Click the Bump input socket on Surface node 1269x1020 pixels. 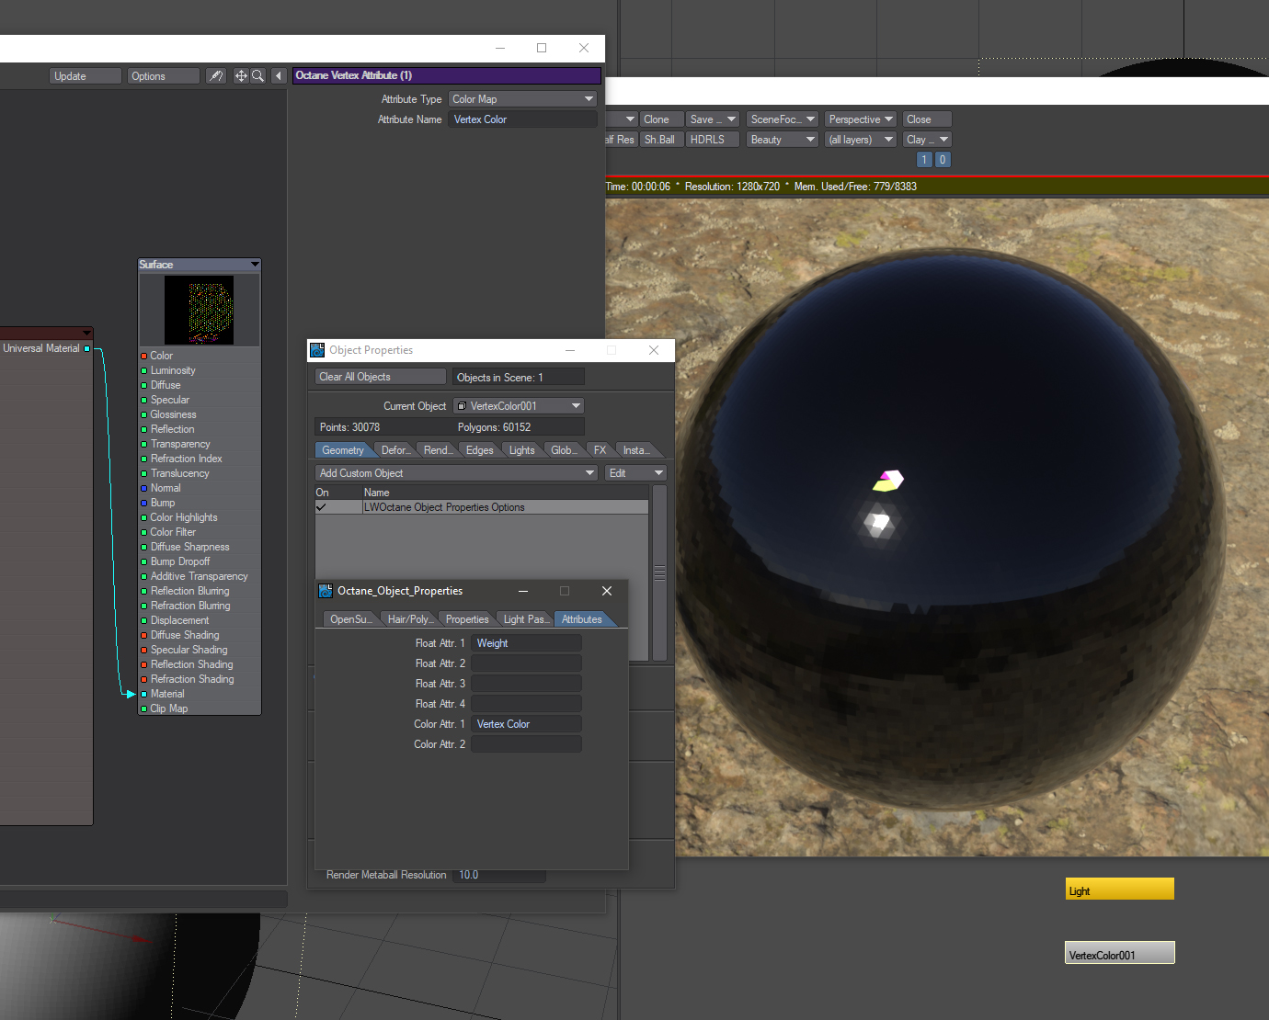coord(144,503)
